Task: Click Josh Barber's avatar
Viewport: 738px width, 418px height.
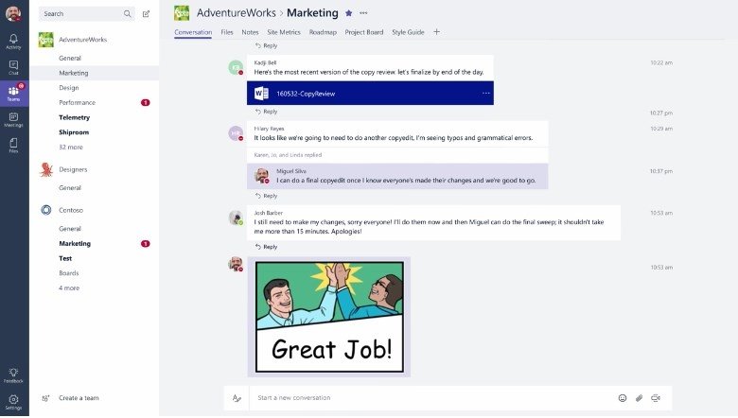Action: (236, 218)
